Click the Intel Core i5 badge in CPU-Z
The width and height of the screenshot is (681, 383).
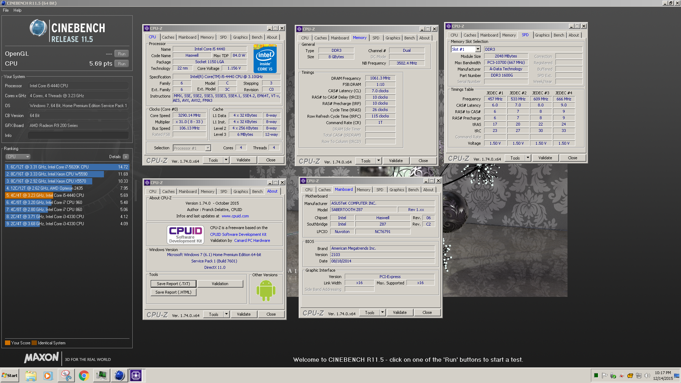point(265,59)
